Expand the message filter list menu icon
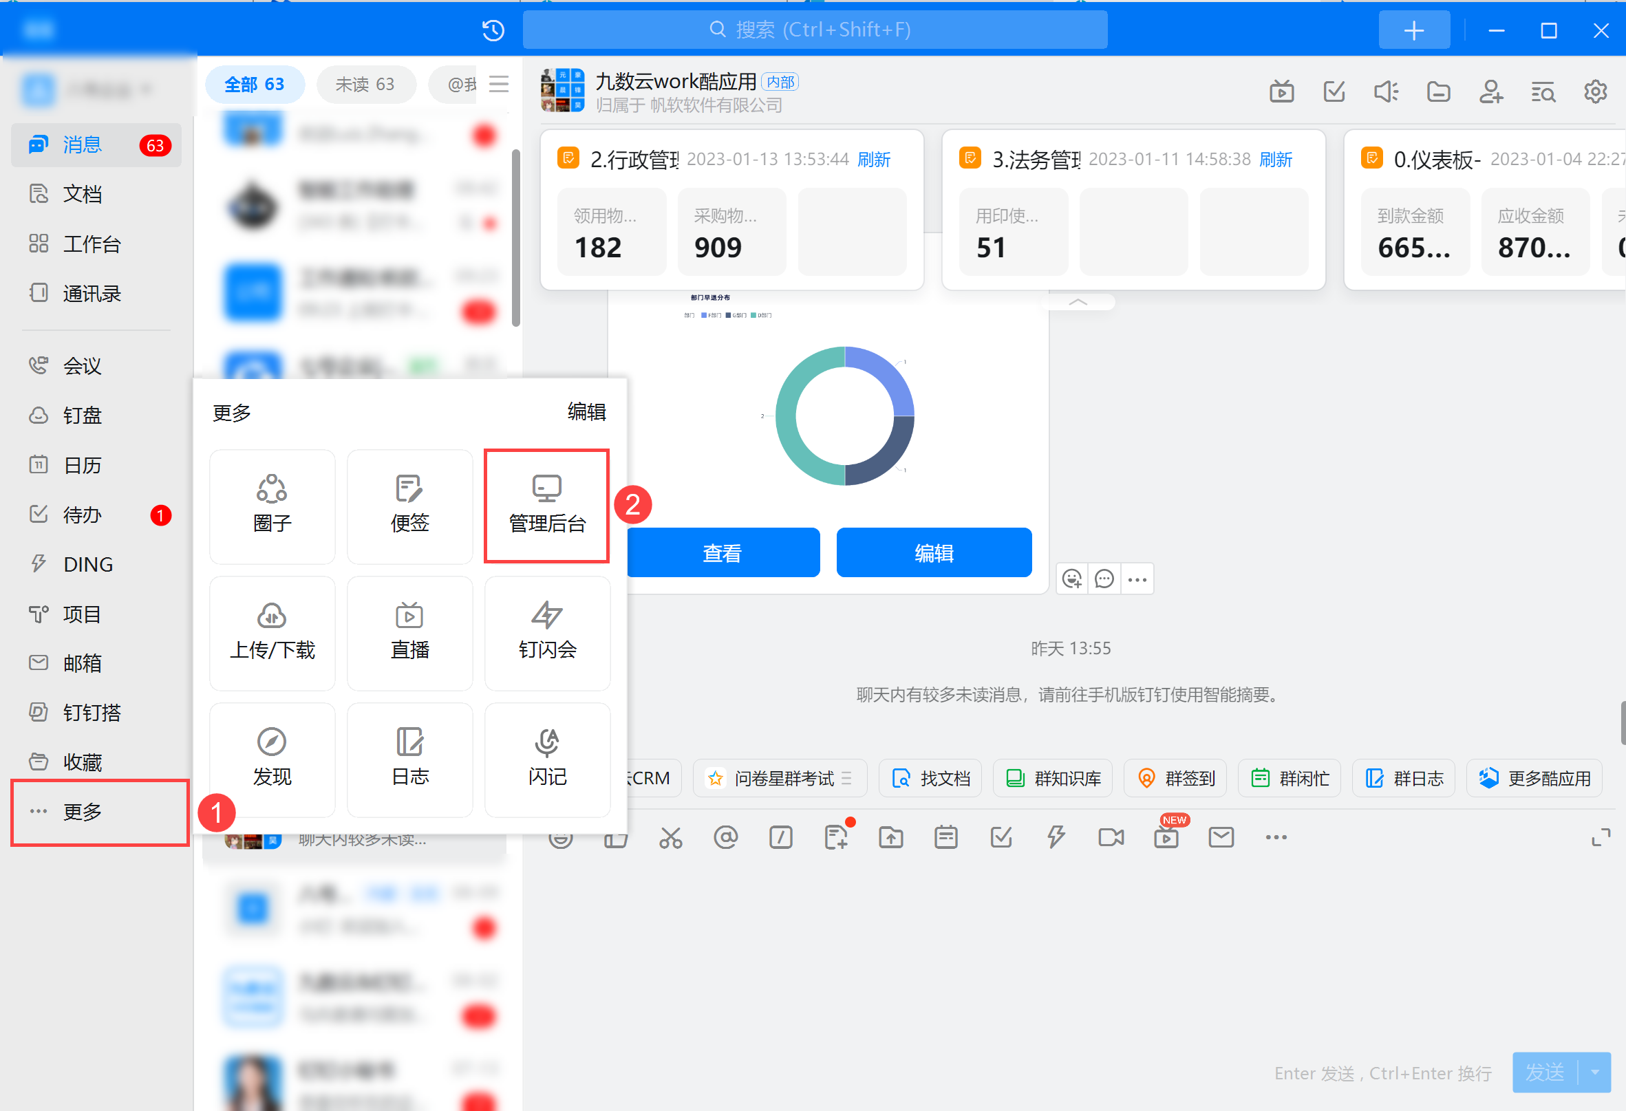The width and height of the screenshot is (1626, 1111). tap(499, 85)
